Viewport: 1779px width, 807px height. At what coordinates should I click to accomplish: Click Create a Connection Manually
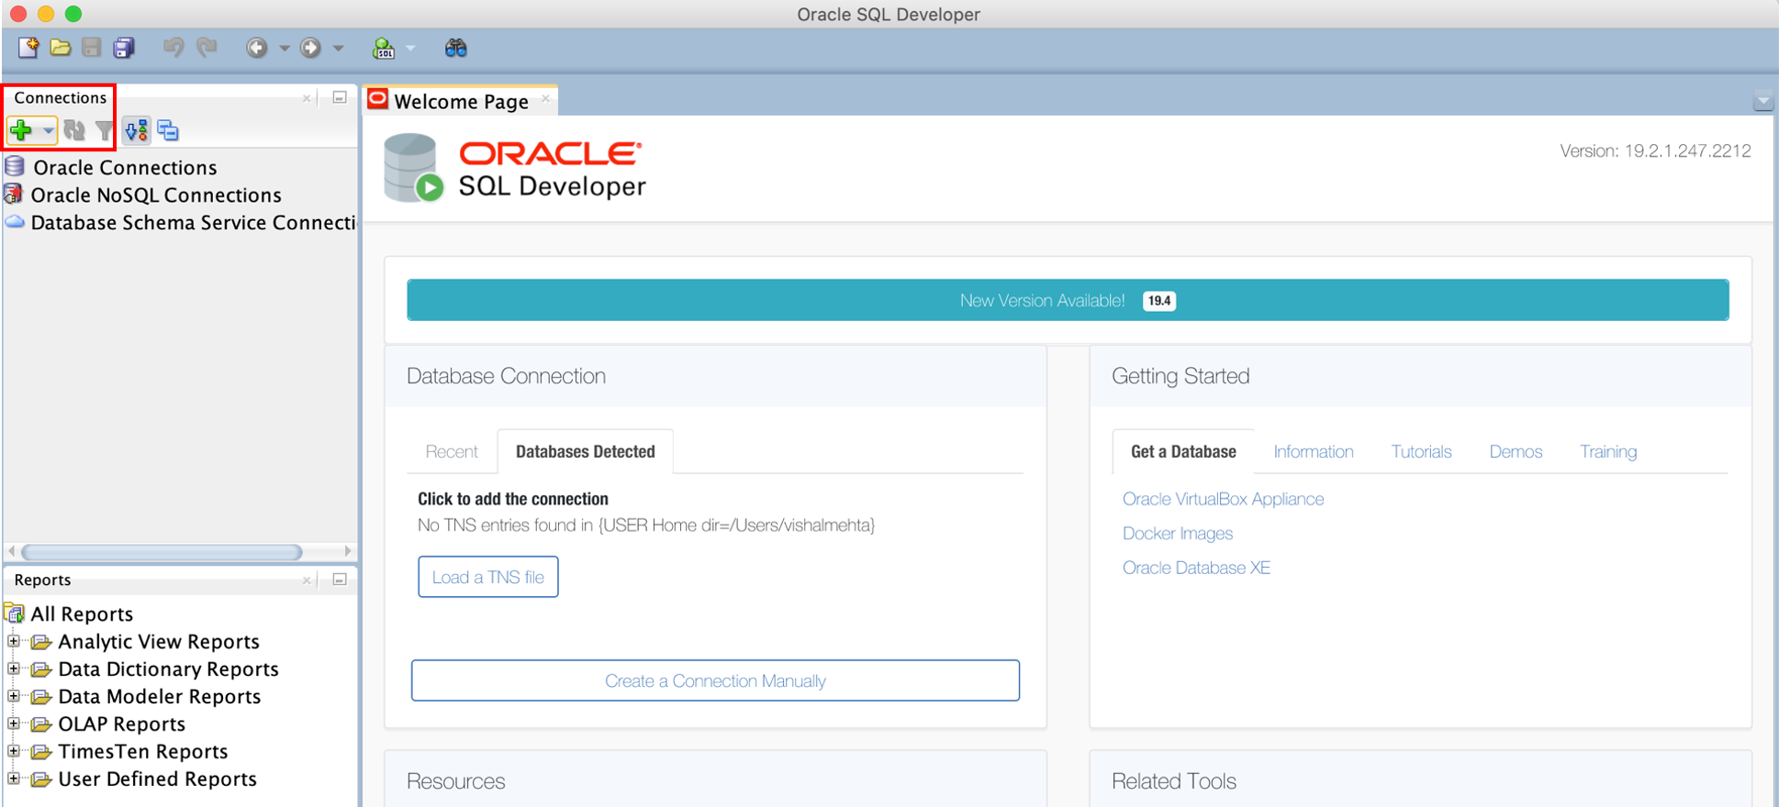click(x=715, y=680)
